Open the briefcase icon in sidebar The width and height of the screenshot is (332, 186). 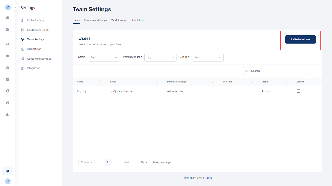[7, 56]
